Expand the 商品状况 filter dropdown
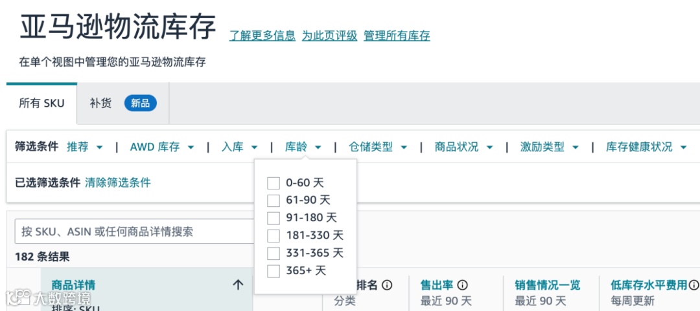The height and width of the screenshot is (311, 700). 463,147
